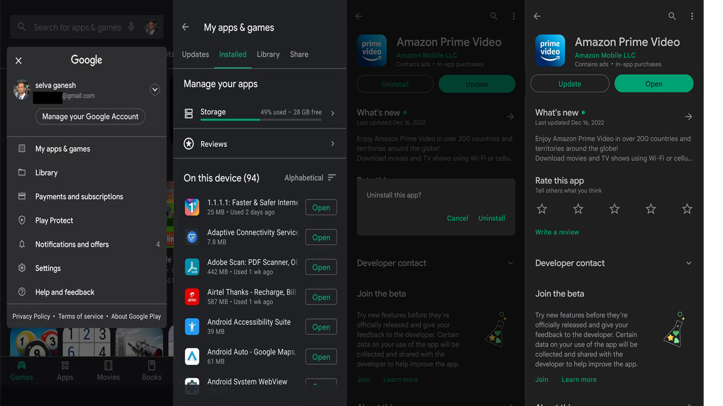Tap the profile avatar in search bar
This screenshot has height=406, width=723.
point(151,27)
